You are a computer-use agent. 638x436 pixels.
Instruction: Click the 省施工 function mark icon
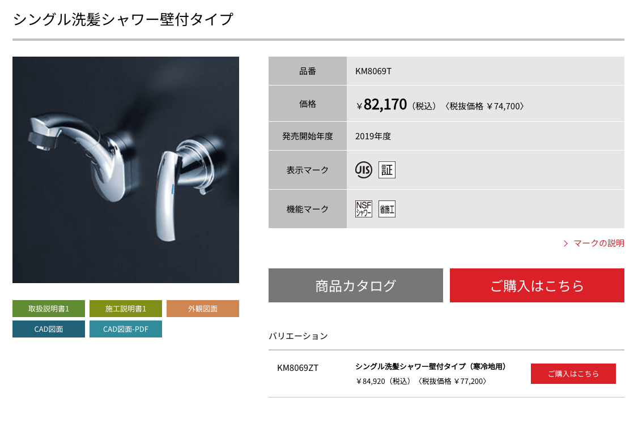pyautogui.click(x=387, y=209)
